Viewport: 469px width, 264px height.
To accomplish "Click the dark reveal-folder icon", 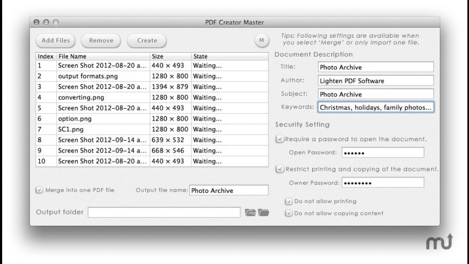I will pos(264,212).
